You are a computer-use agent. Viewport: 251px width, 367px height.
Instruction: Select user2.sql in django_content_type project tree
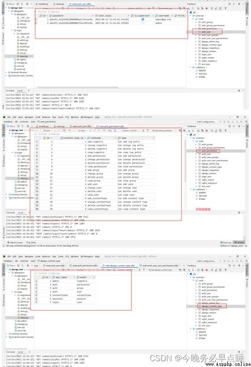(21, 331)
